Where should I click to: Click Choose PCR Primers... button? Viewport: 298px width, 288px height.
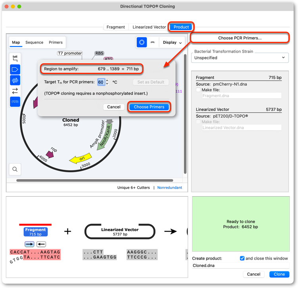pos(240,38)
